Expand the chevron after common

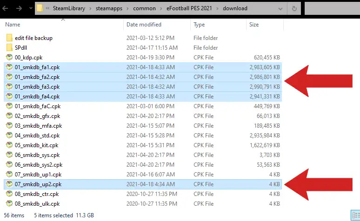[161, 9]
